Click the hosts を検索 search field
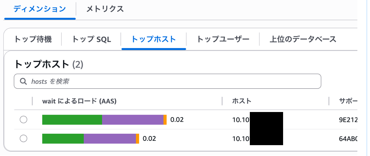Screen dimensions: 370x156 [172, 81]
